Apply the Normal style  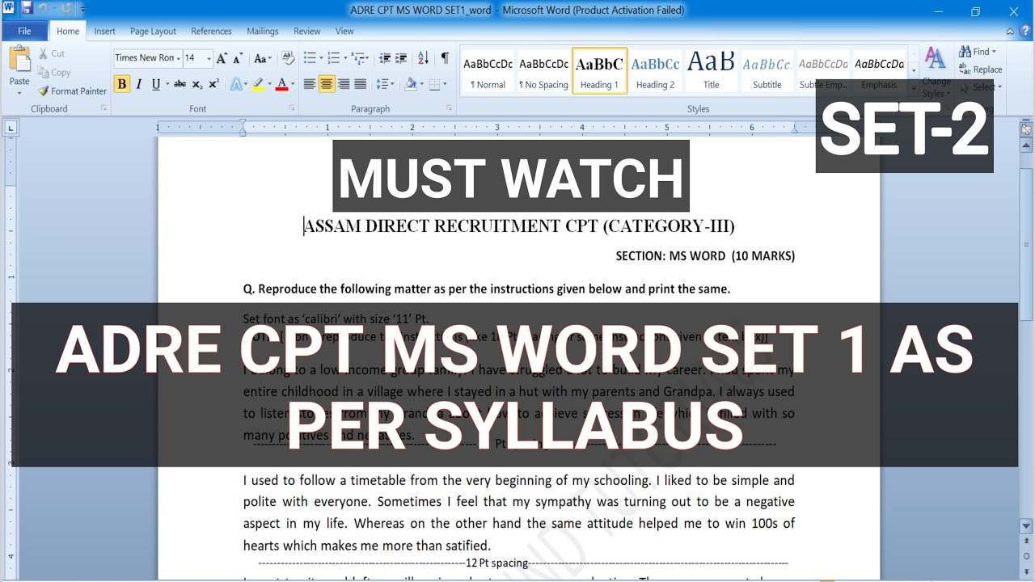point(488,71)
